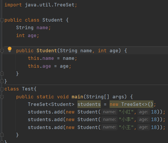Viewport: 168px width, 143px height.
Task: Click the main method name
Action: coord(77,97)
